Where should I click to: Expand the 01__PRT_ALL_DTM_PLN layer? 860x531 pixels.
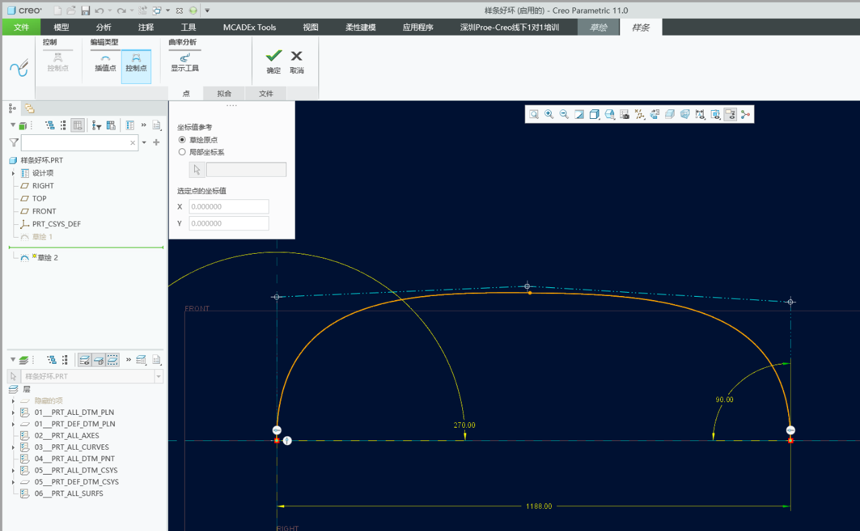(x=13, y=412)
